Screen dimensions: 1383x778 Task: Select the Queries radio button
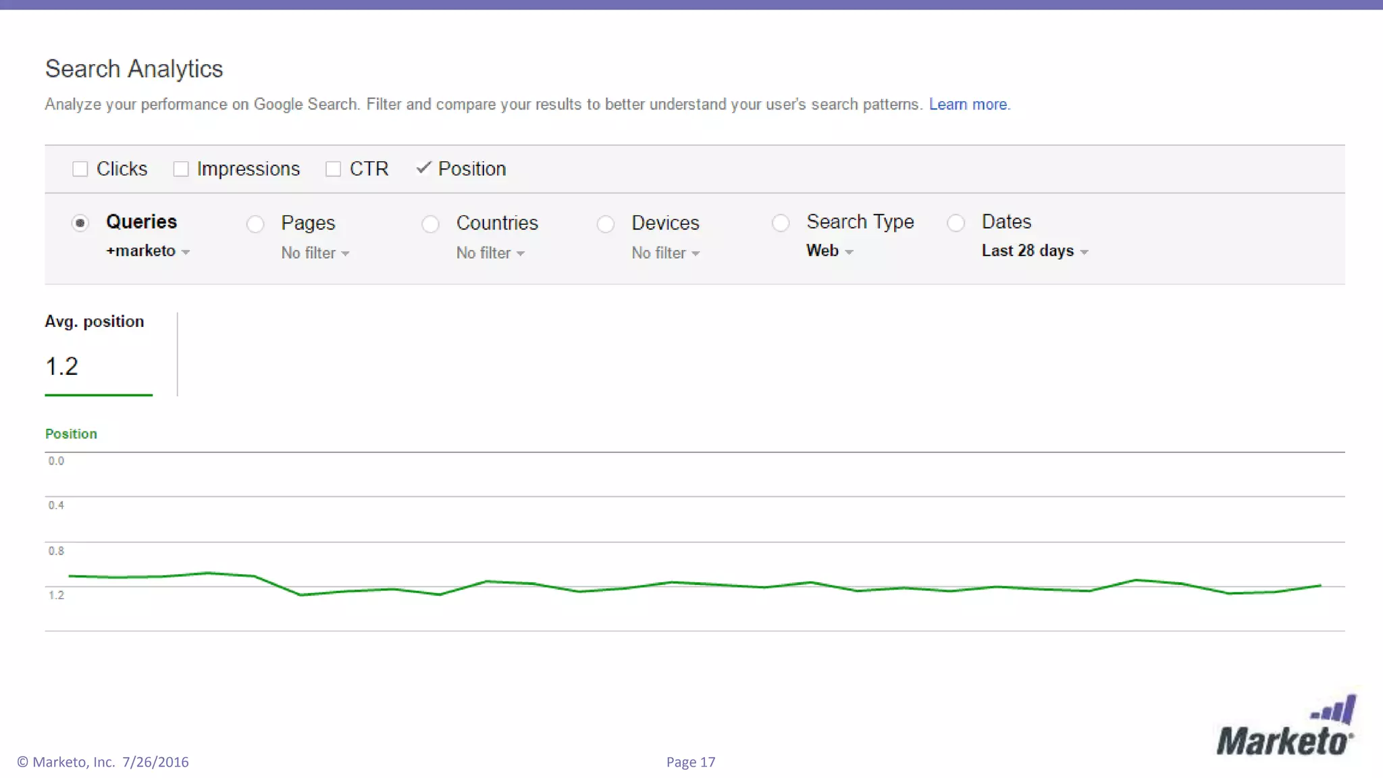click(x=80, y=223)
